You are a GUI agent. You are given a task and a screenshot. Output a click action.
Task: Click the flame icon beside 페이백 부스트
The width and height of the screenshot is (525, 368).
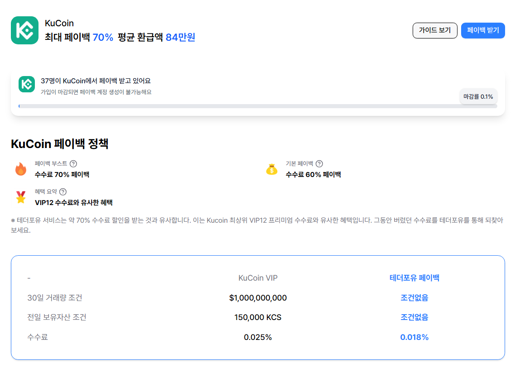tap(21, 169)
